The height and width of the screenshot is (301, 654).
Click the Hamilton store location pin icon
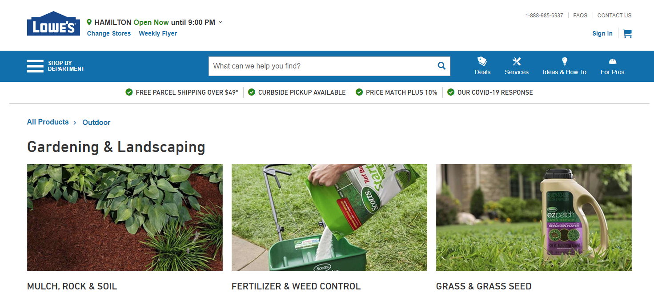pyautogui.click(x=89, y=22)
